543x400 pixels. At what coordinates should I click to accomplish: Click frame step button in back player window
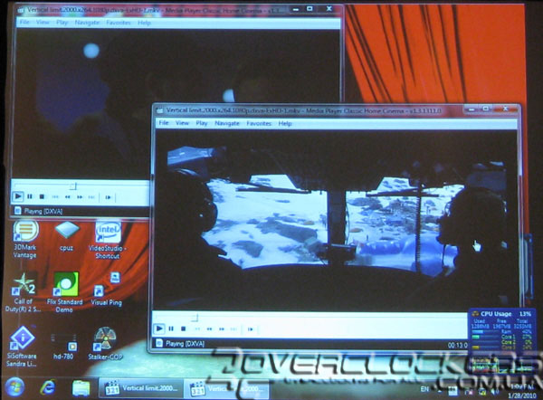(x=108, y=197)
